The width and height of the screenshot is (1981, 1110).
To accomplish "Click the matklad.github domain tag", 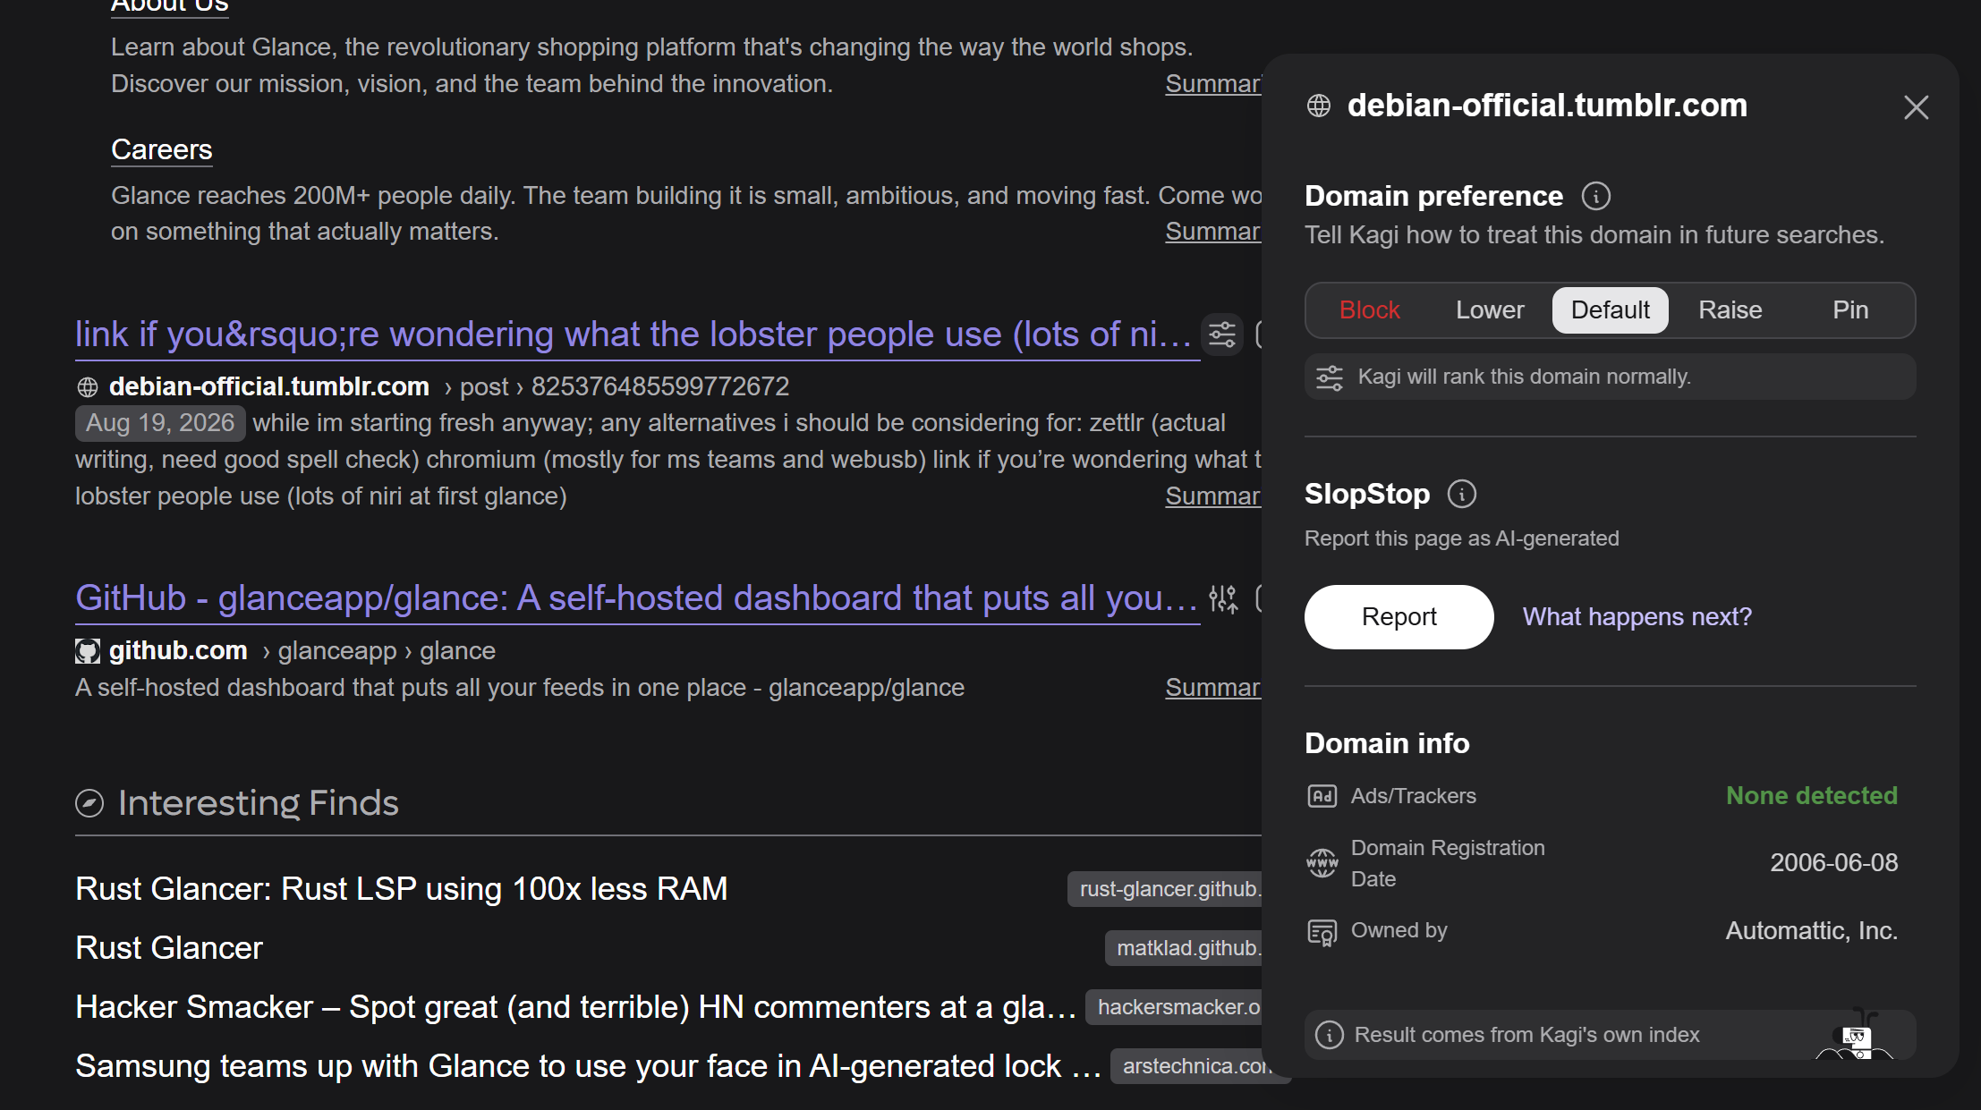I will pos(1184,948).
